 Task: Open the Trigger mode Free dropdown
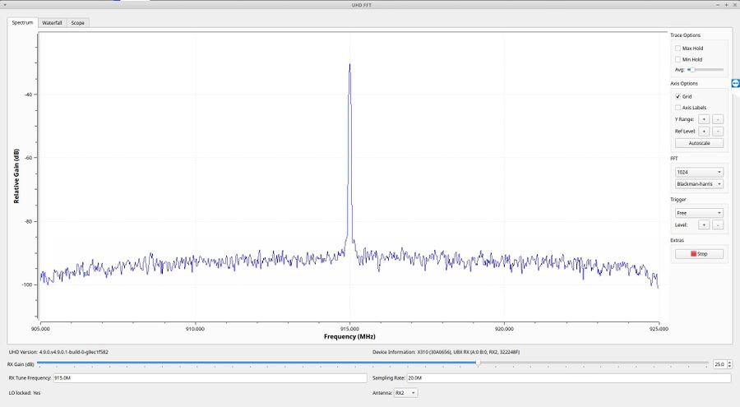699,213
